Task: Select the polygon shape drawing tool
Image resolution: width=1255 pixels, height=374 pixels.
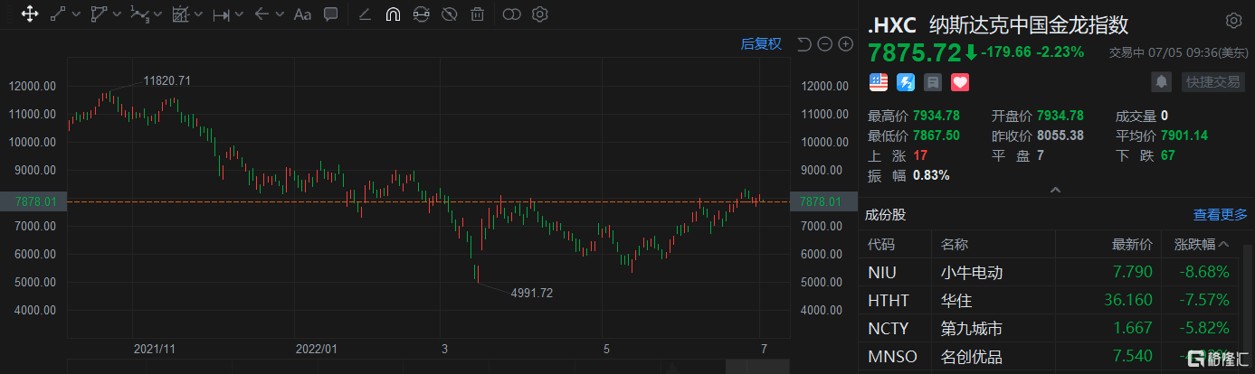Action: coord(99,14)
